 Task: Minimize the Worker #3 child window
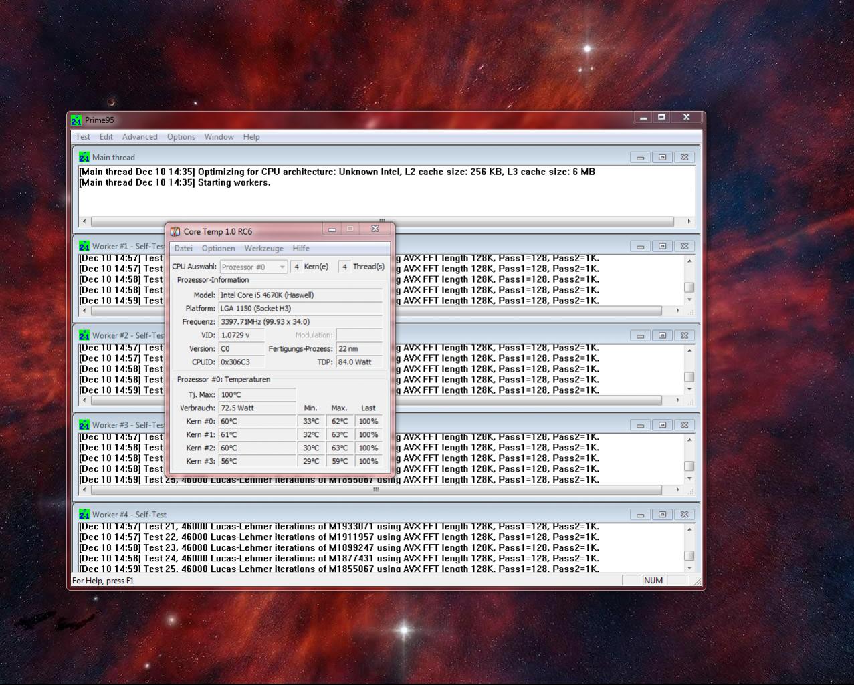pyautogui.click(x=641, y=425)
